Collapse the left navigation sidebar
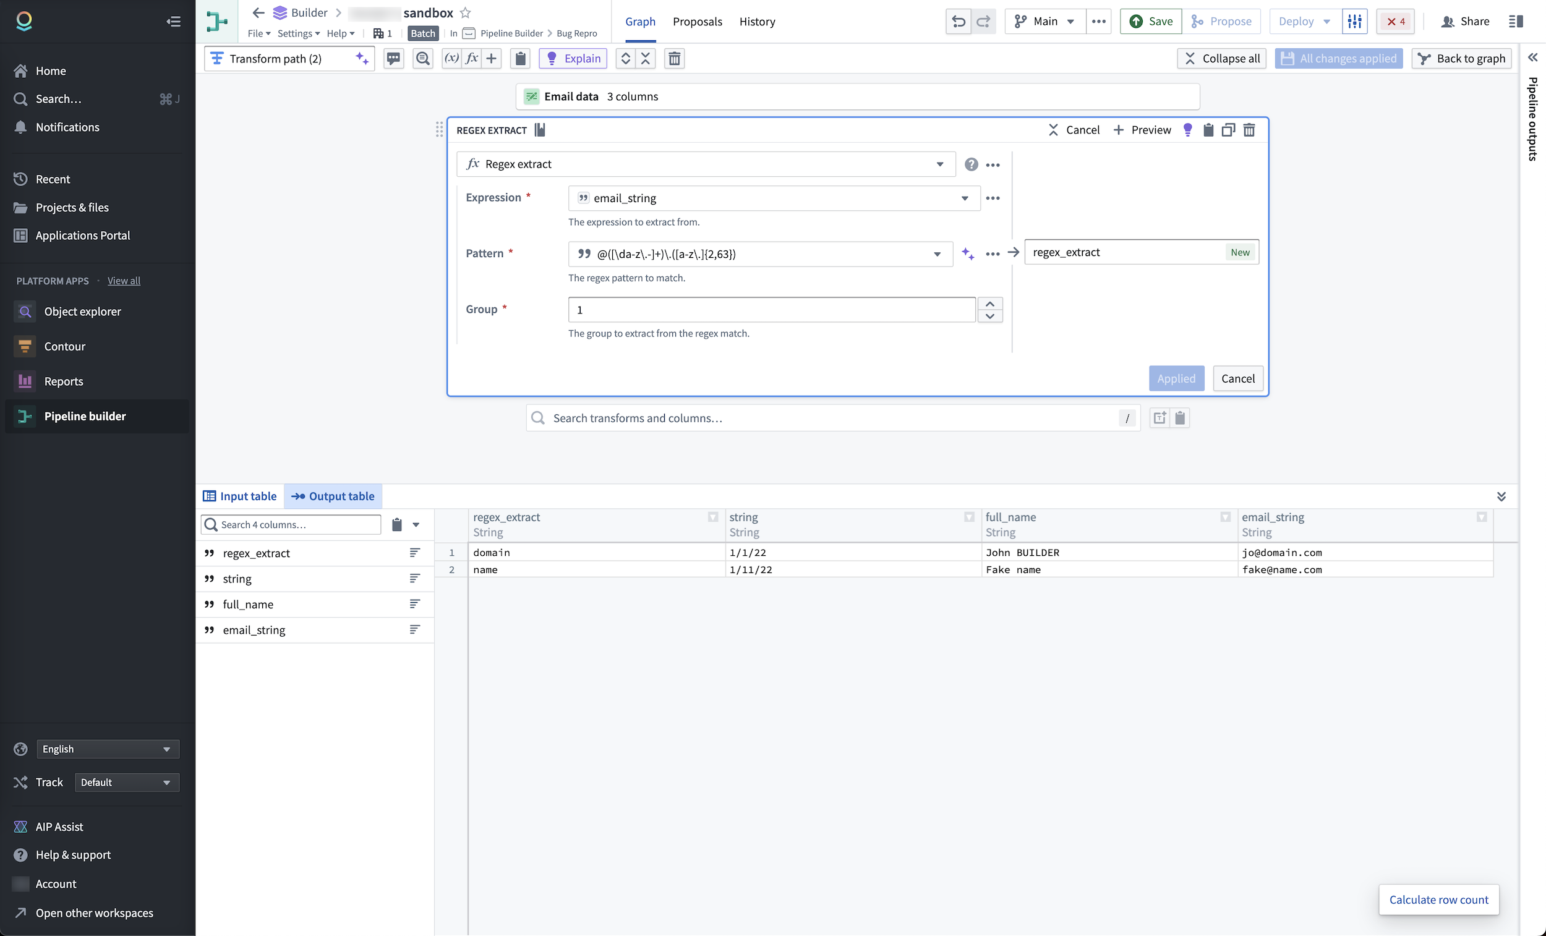1546x936 pixels. point(174,22)
